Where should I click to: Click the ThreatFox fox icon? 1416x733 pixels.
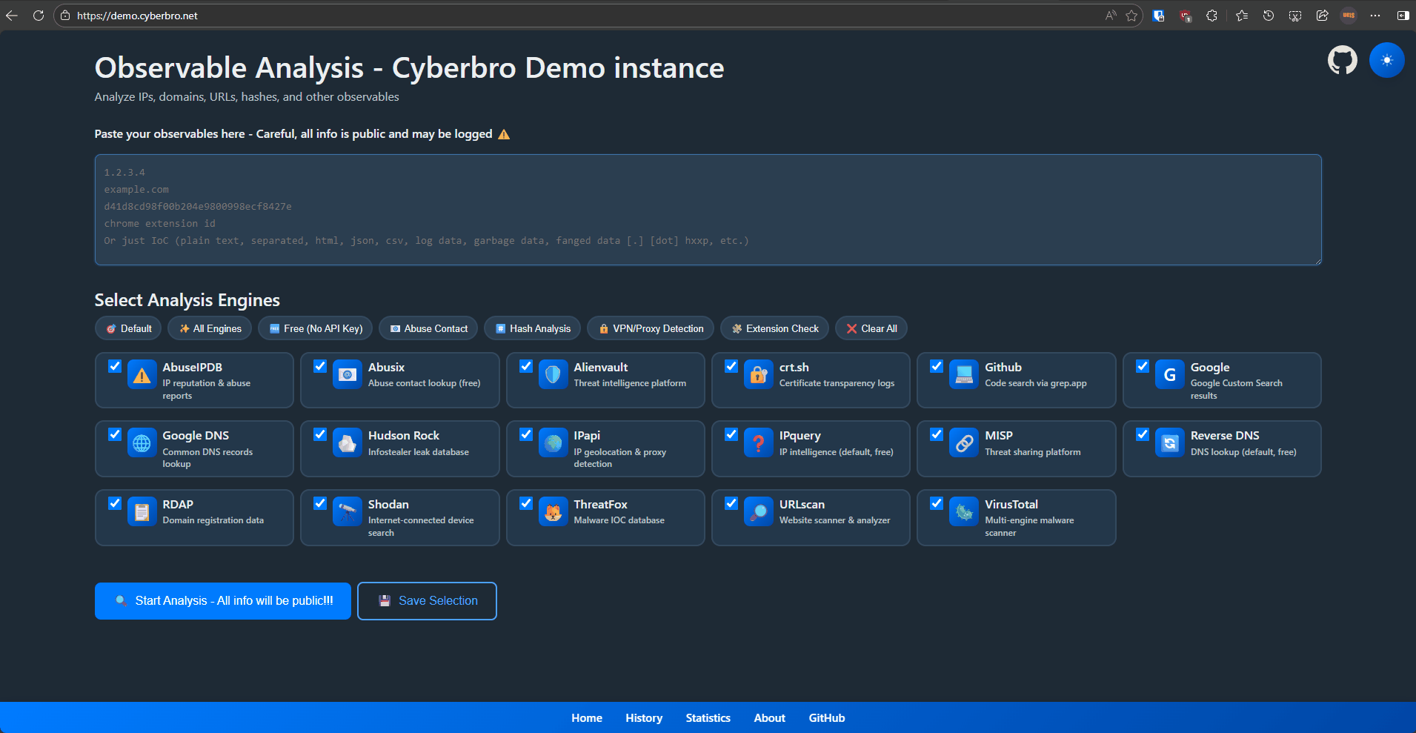click(553, 511)
